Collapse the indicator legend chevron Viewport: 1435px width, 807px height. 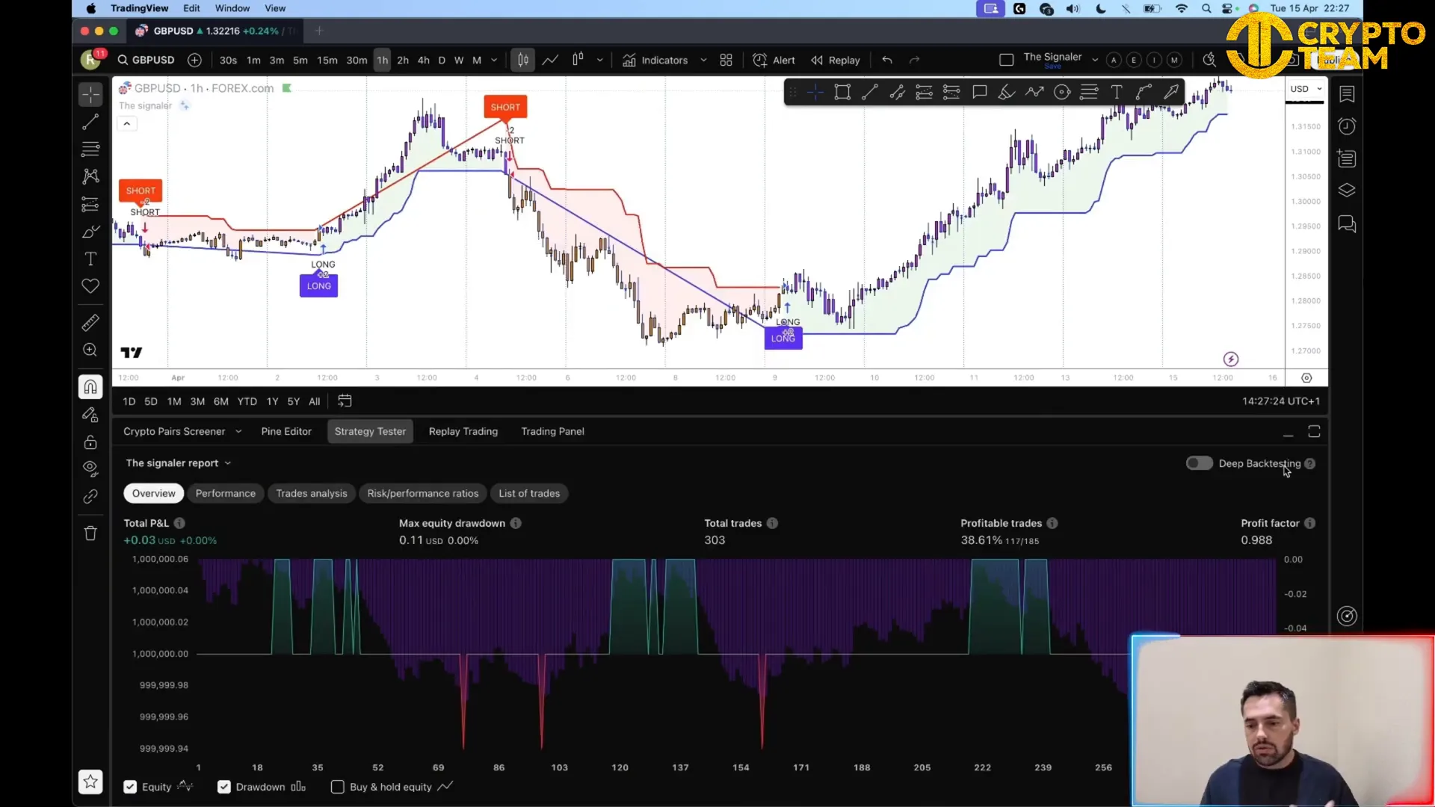[127, 124]
